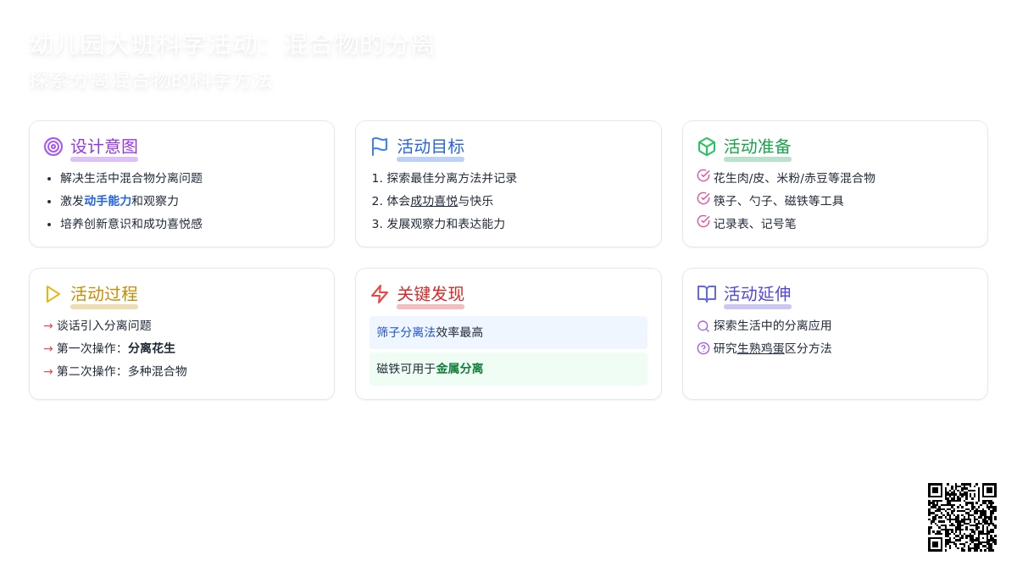The width and height of the screenshot is (1017, 572).
Task: Click the question mark icon beside 研究生熟鸡蛋
Action: 703,348
